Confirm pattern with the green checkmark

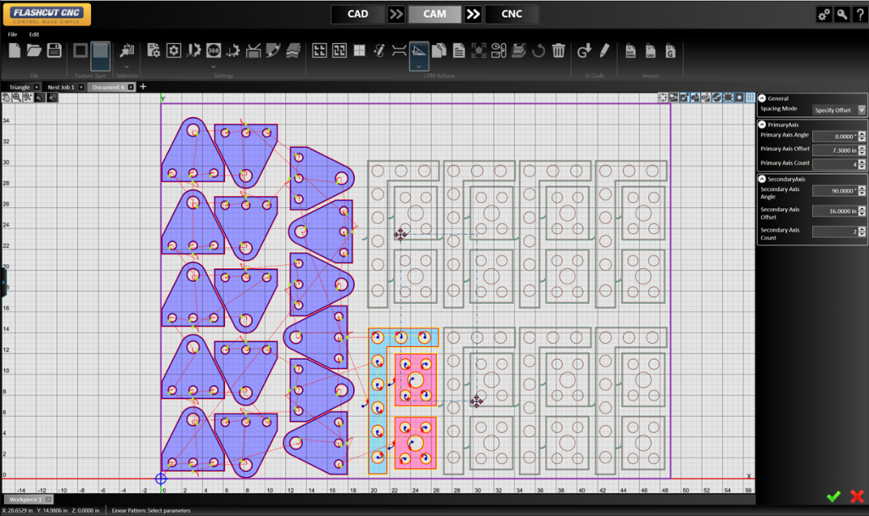pyautogui.click(x=833, y=496)
